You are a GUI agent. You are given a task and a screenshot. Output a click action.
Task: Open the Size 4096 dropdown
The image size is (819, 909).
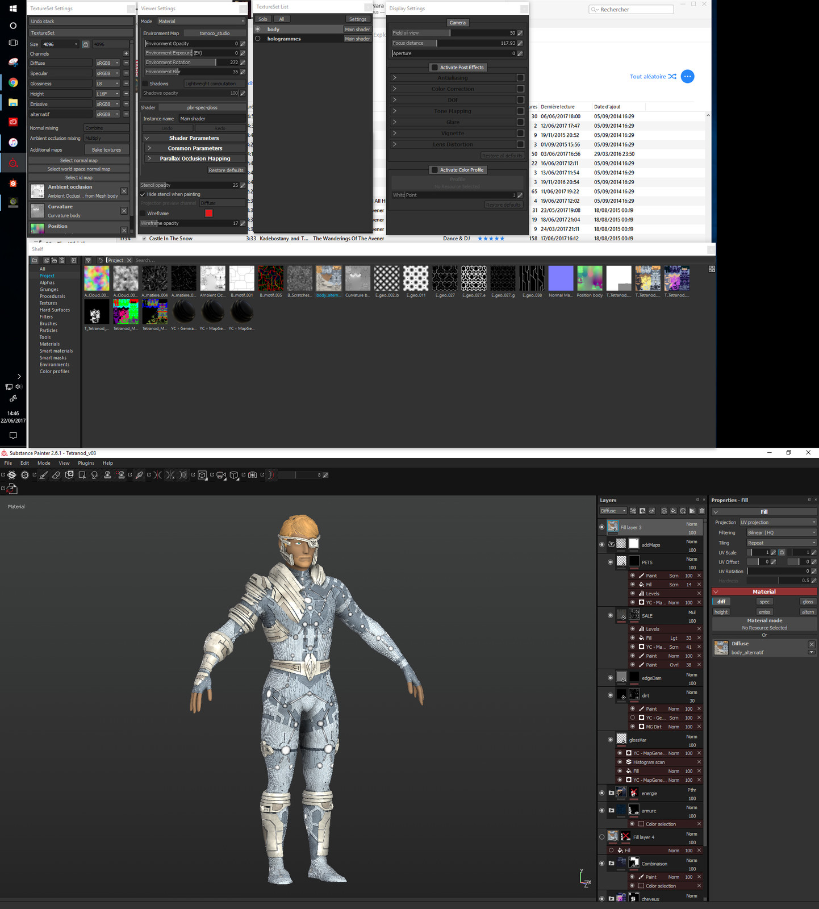60,44
